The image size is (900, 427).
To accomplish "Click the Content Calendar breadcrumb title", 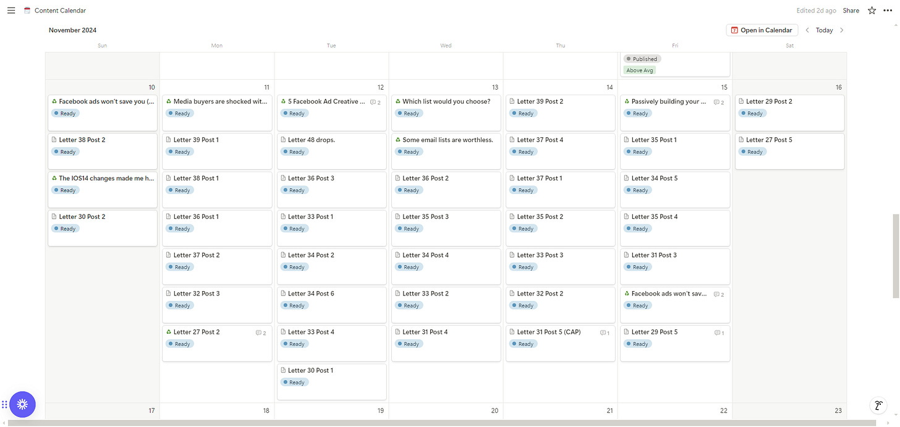I will (60, 11).
